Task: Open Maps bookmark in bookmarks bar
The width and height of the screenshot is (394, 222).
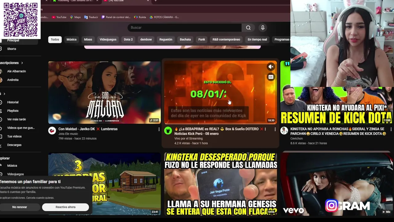Action: 75,17
